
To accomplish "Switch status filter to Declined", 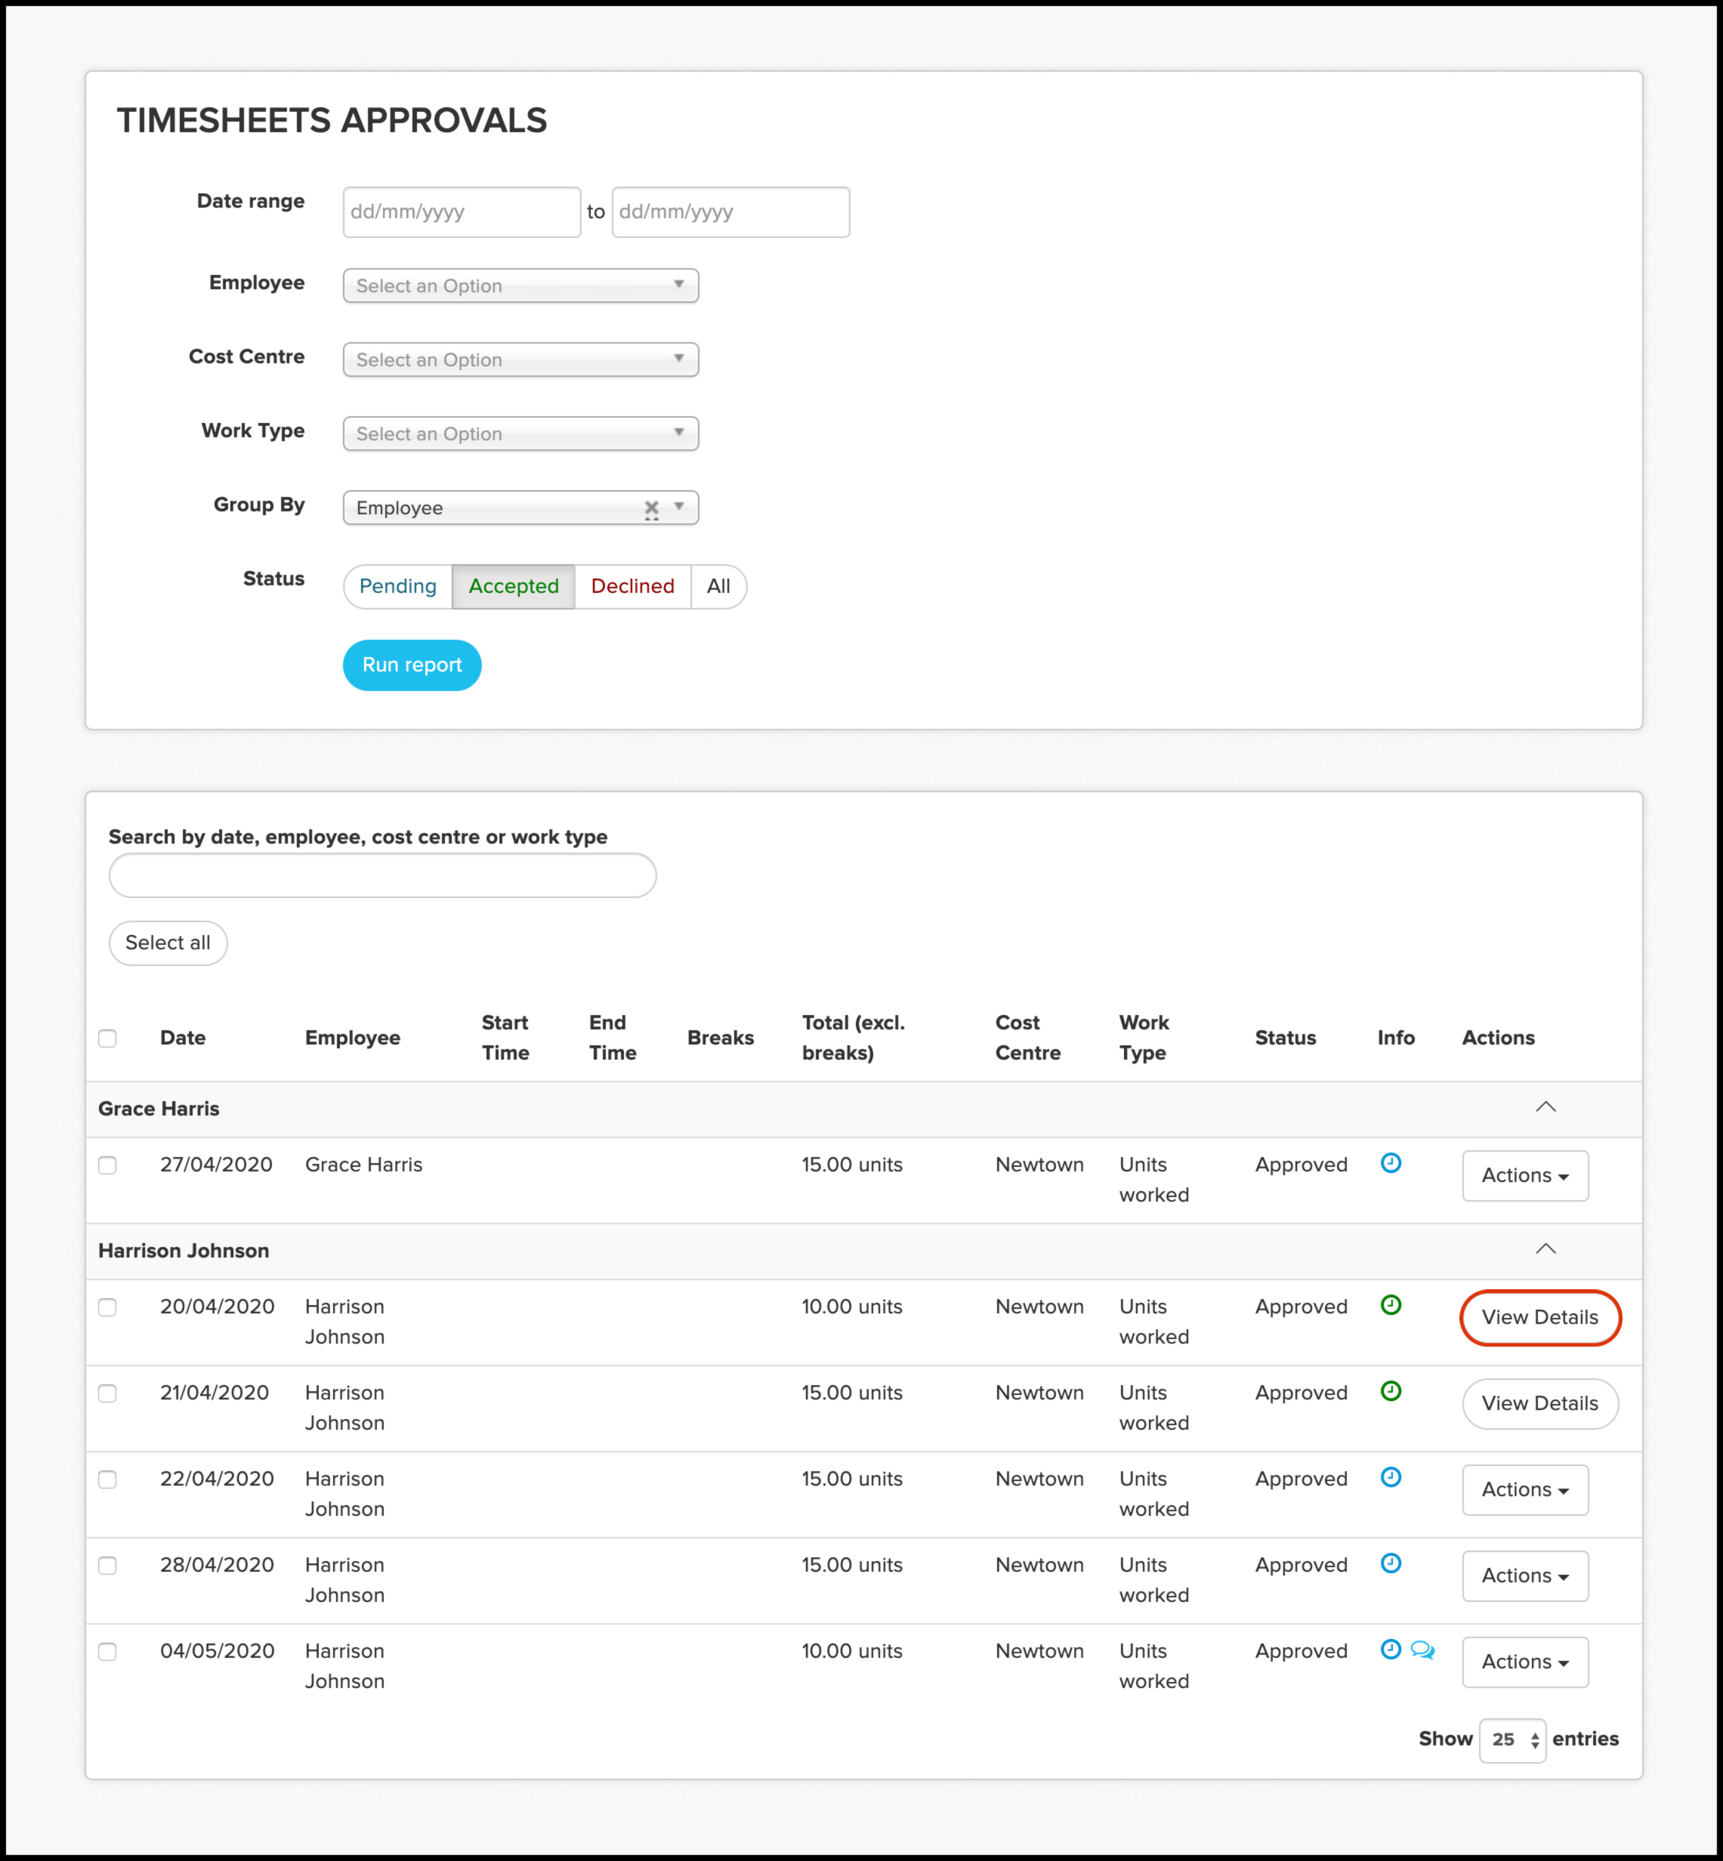I will 632,586.
